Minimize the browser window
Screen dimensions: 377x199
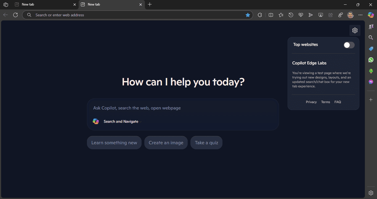tap(345, 4)
